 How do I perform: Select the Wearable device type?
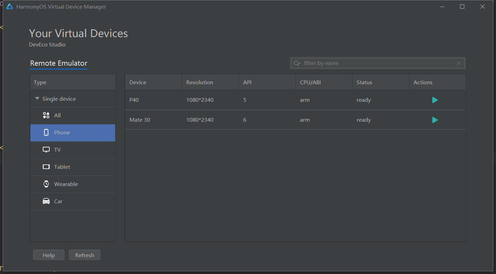point(73,184)
